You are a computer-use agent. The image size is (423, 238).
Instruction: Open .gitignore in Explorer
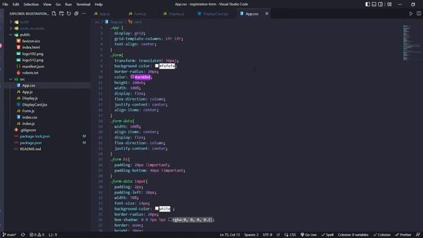(x=28, y=130)
